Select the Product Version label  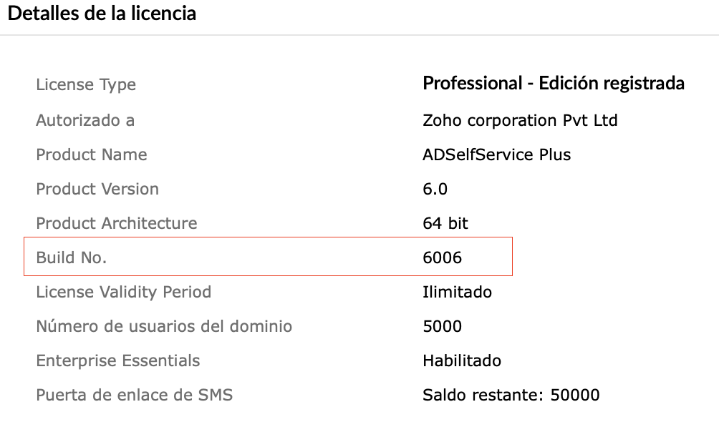point(97,189)
